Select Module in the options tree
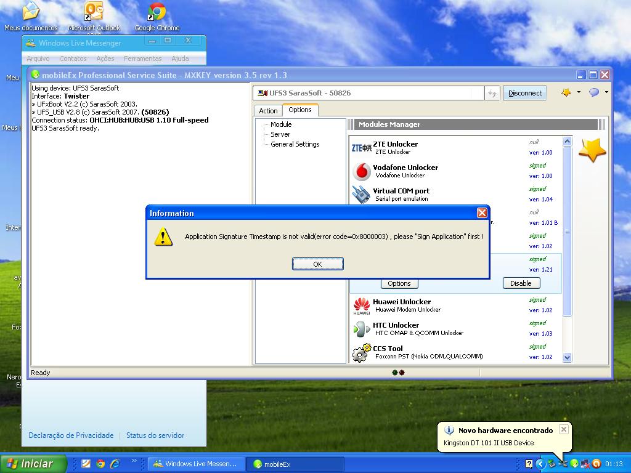Screen dimensions: 631x473 pyautogui.click(x=281, y=124)
